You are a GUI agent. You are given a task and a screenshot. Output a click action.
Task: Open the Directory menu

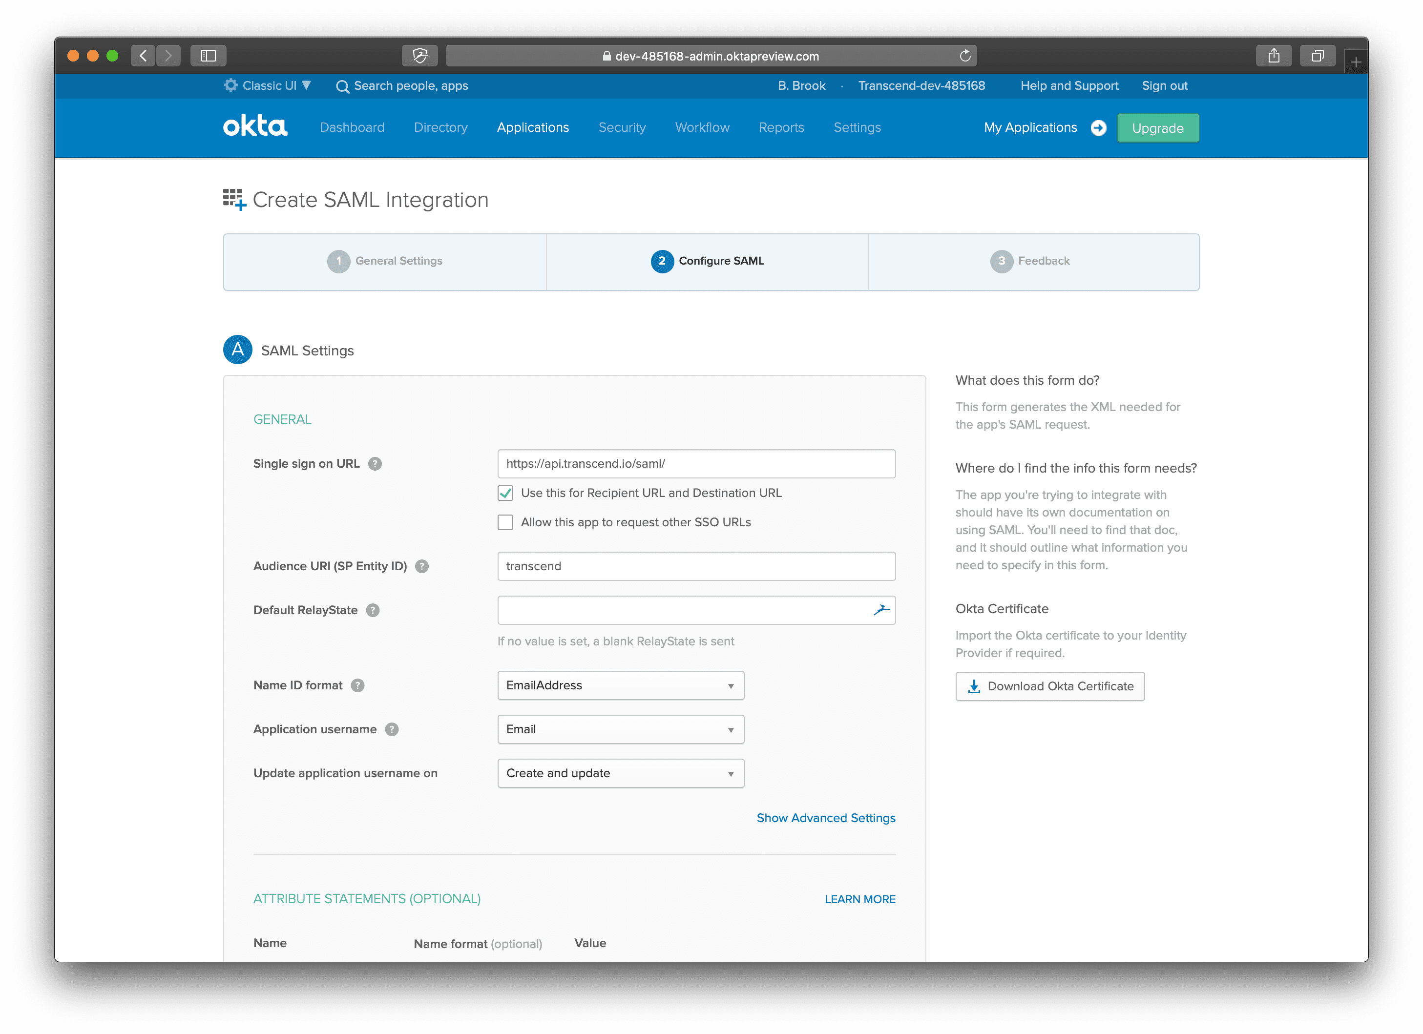[x=440, y=128]
